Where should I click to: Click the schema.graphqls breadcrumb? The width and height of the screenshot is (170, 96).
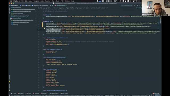(x=60, y=5)
